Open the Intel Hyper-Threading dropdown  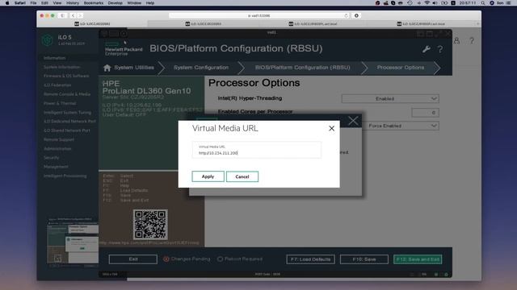[x=390, y=98]
